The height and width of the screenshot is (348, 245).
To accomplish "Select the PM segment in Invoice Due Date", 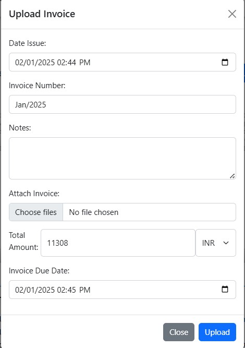I will (84, 290).
